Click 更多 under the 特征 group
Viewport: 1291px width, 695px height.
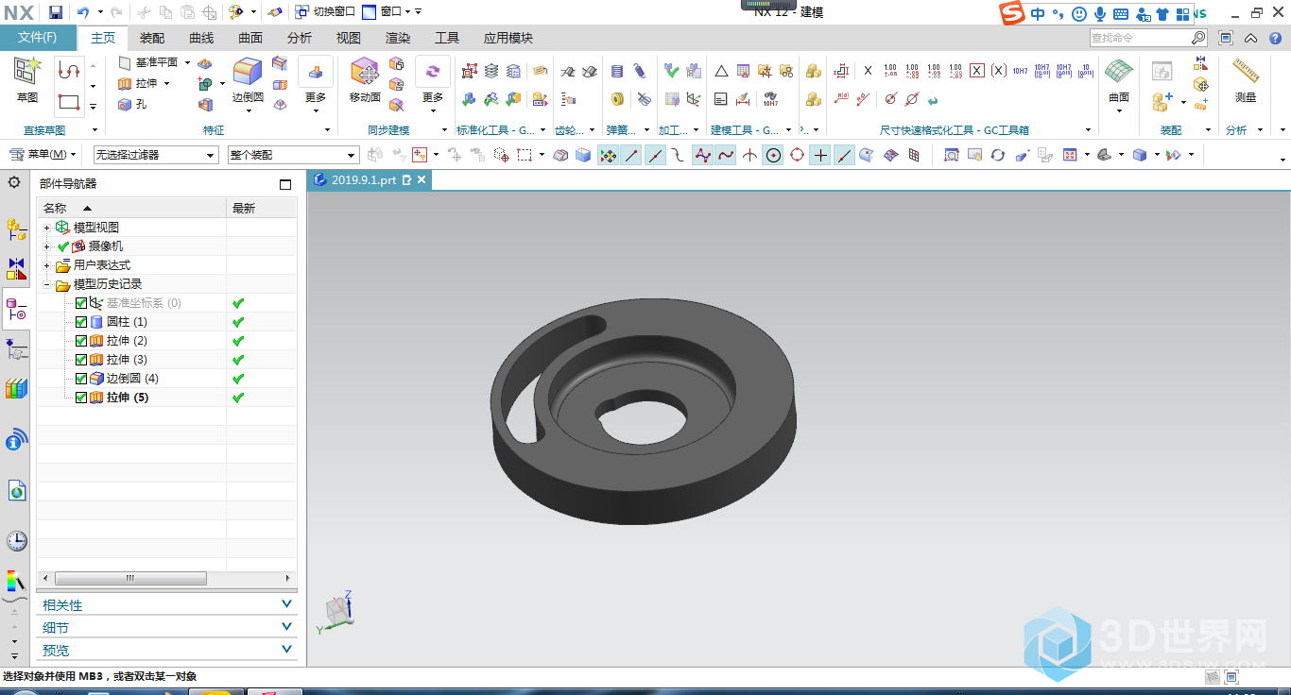316,82
